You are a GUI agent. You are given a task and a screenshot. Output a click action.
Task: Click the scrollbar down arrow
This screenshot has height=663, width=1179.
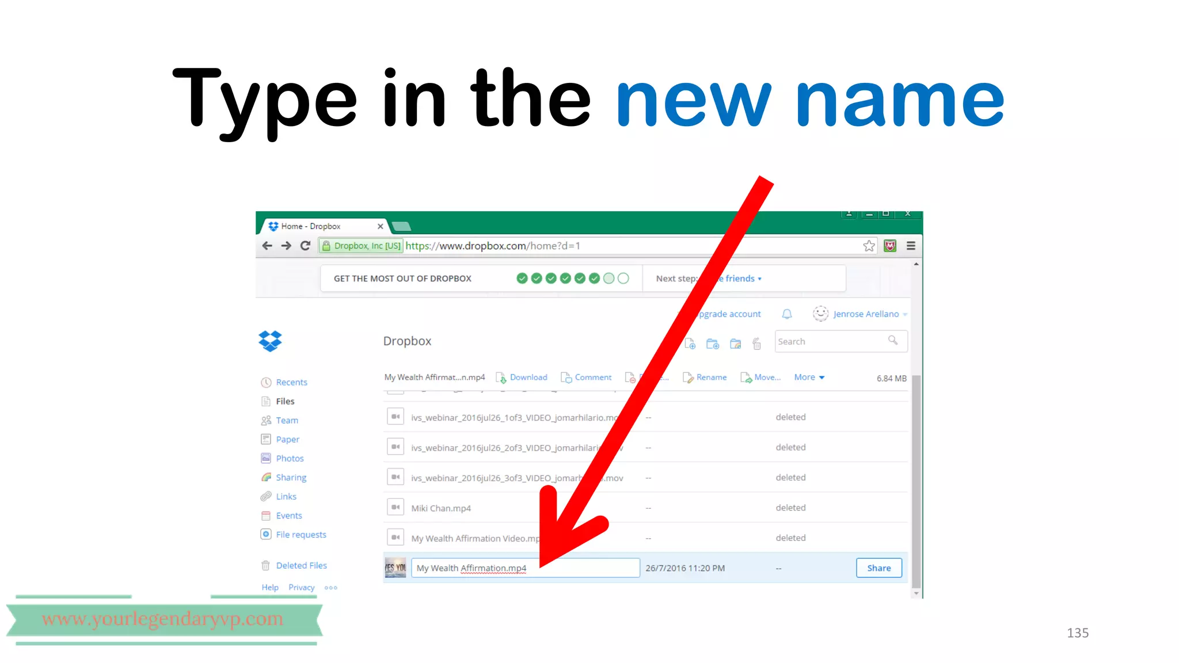[x=916, y=593]
